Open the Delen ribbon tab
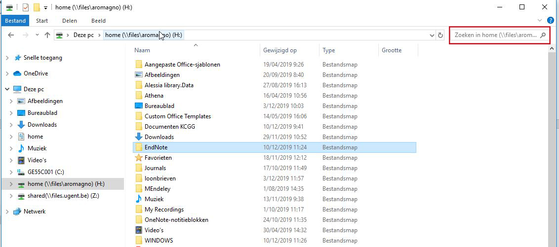Image resolution: width=559 pixels, height=247 pixels. coord(69,21)
